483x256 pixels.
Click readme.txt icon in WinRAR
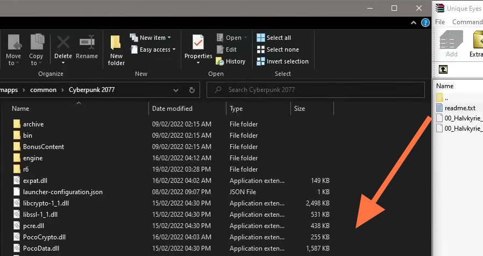439,108
